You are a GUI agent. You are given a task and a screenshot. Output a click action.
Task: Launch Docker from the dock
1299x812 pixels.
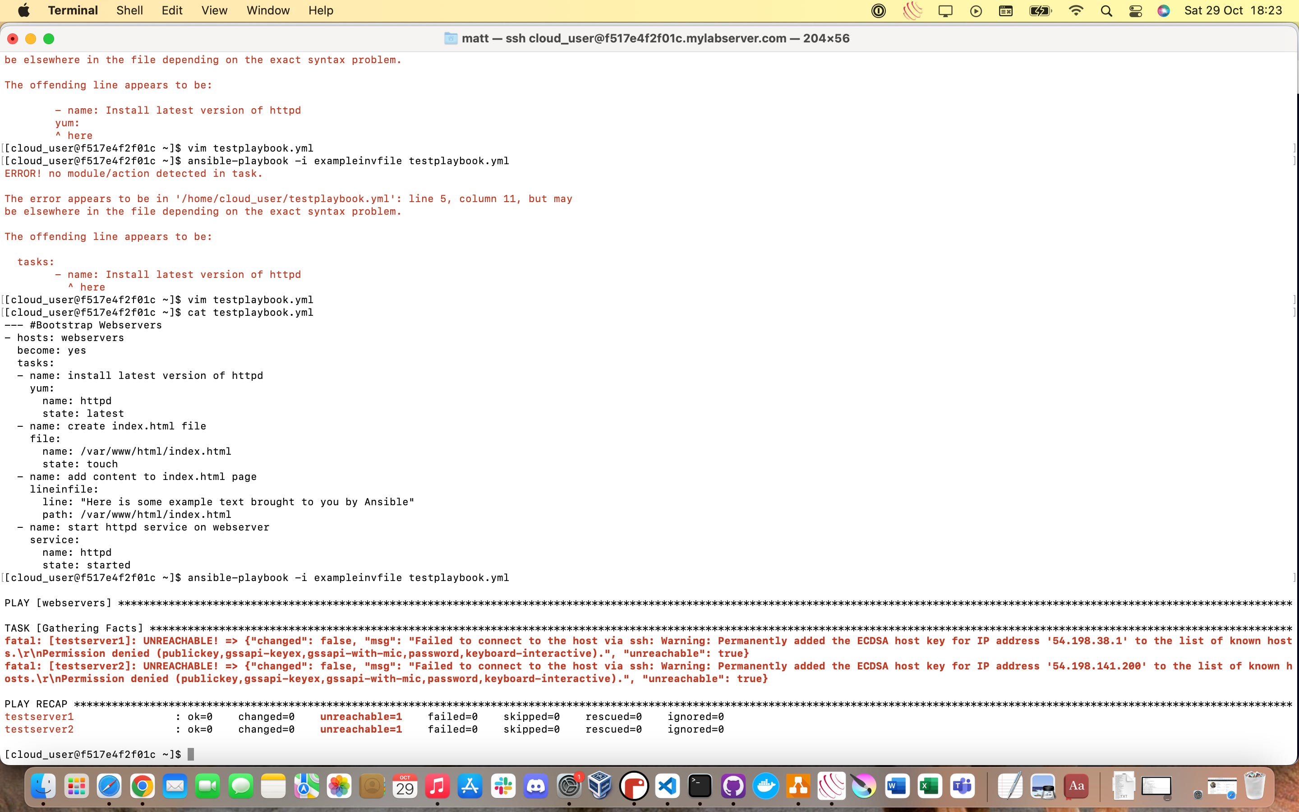tap(765, 787)
